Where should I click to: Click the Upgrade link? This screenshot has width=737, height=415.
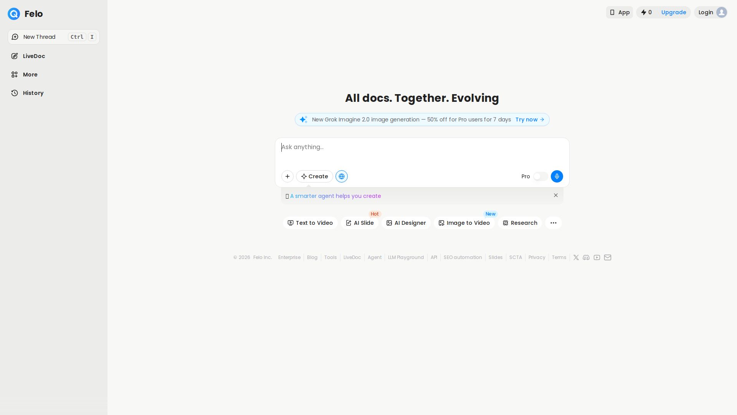[x=674, y=12]
